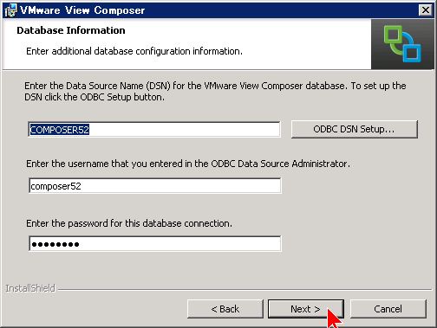Proceed with the Next > button

tap(306, 309)
